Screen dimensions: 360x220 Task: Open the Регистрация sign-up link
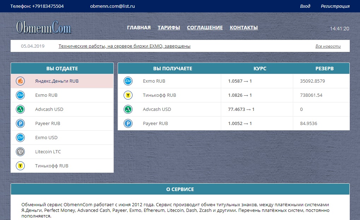click(335, 6)
